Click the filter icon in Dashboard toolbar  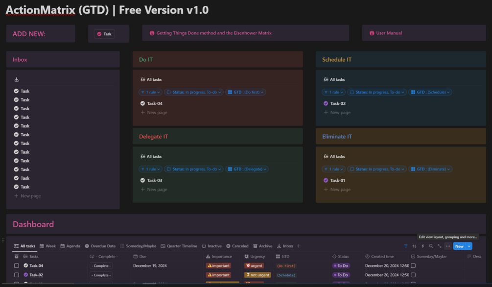coord(406,246)
